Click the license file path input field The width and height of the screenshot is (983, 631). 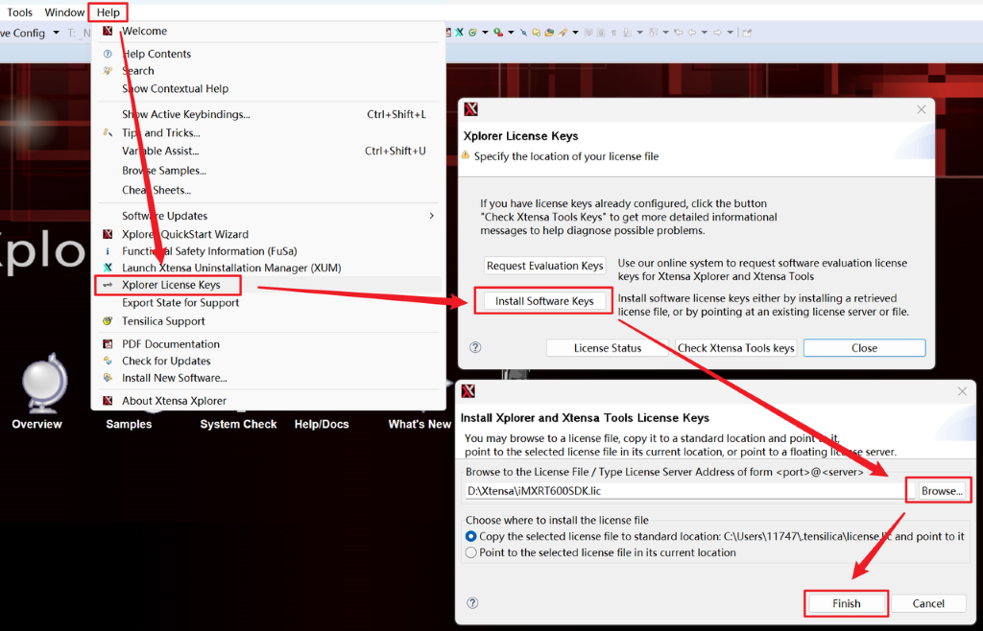pyautogui.click(x=682, y=491)
